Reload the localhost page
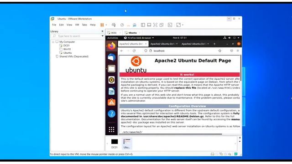This screenshot has height=164, width=292. click(134, 51)
